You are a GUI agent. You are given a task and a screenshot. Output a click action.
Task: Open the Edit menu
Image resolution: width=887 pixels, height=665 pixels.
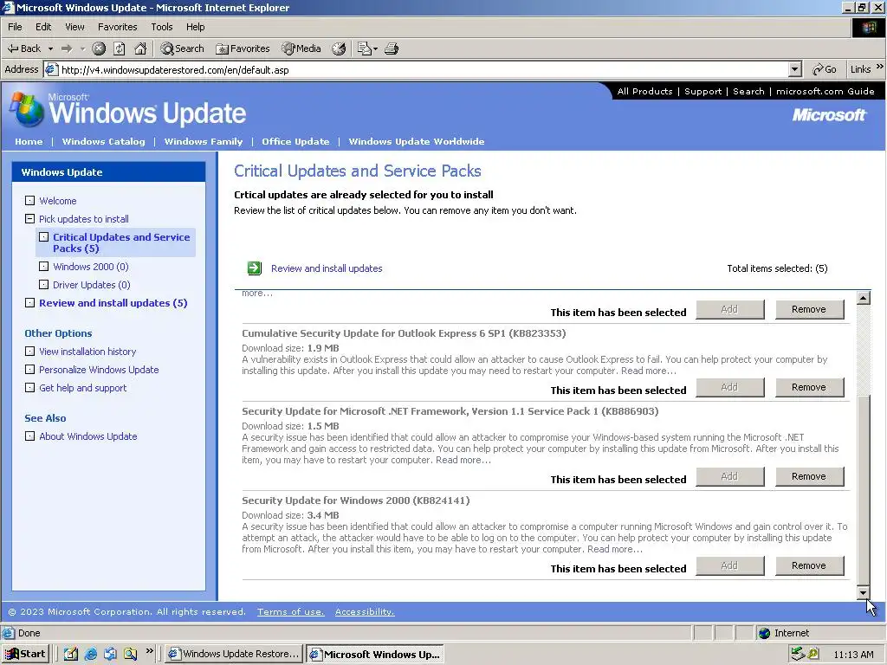pos(43,27)
